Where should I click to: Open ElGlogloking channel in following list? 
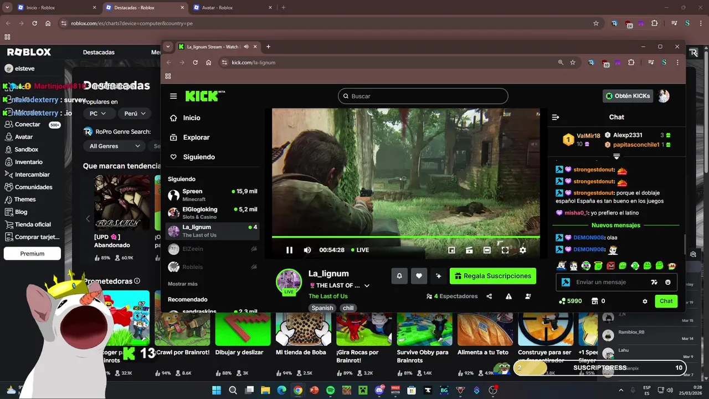(x=213, y=213)
